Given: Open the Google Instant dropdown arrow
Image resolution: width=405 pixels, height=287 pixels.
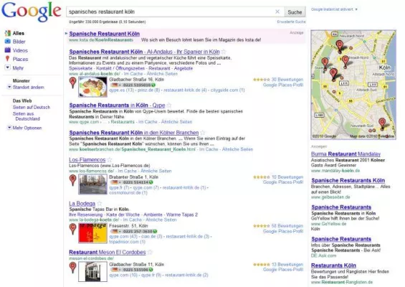Looking at the screenshot, I should [356, 9].
